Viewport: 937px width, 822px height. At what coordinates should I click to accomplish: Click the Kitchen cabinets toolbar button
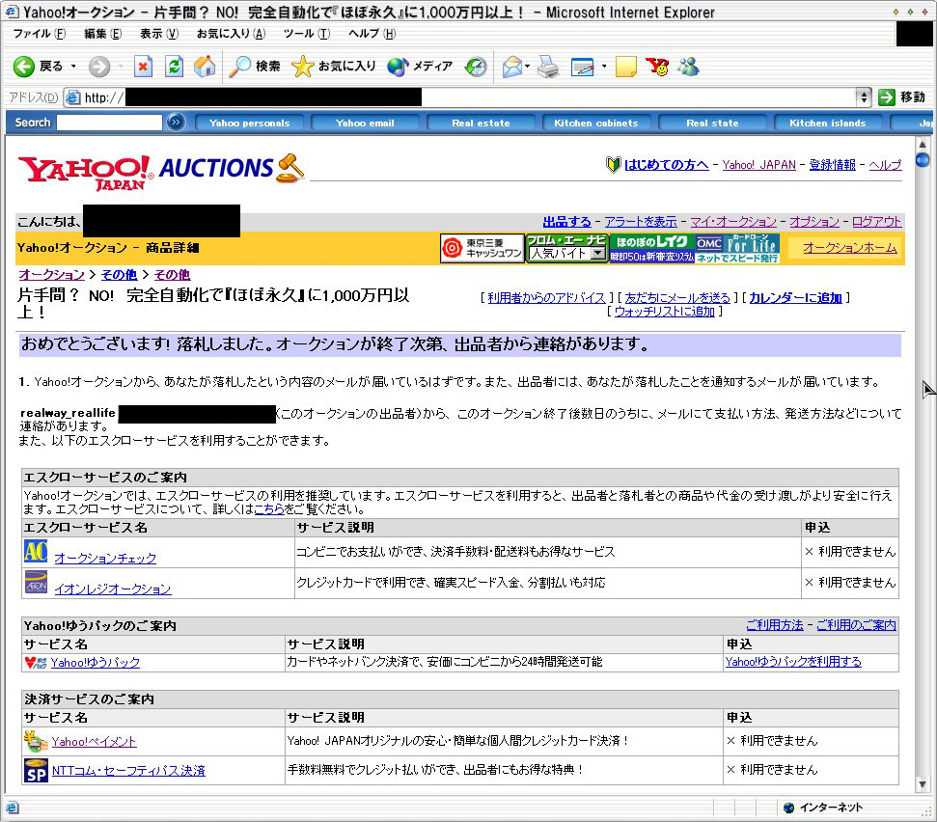pos(596,123)
